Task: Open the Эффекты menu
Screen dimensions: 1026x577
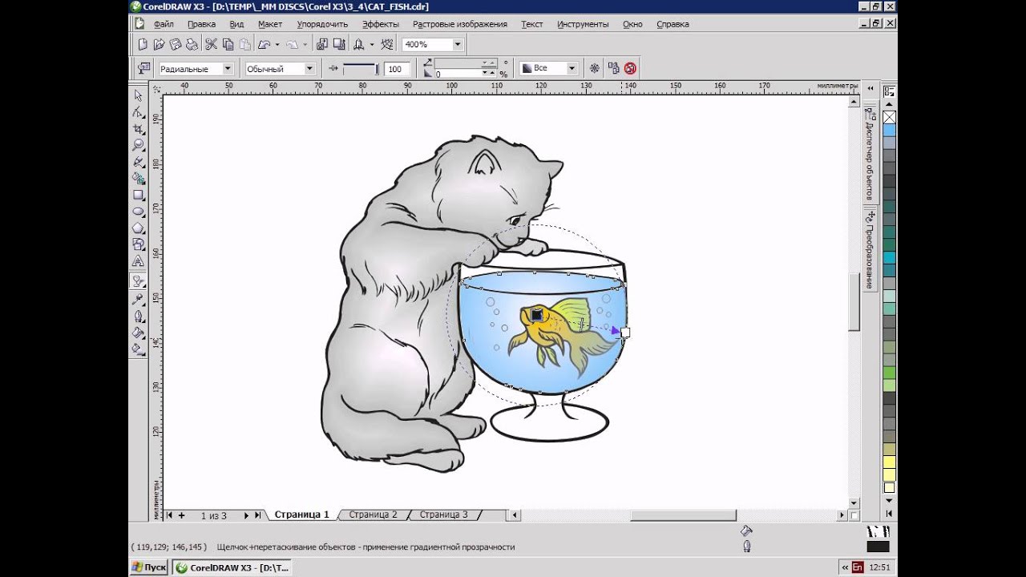Action: pyautogui.click(x=380, y=24)
